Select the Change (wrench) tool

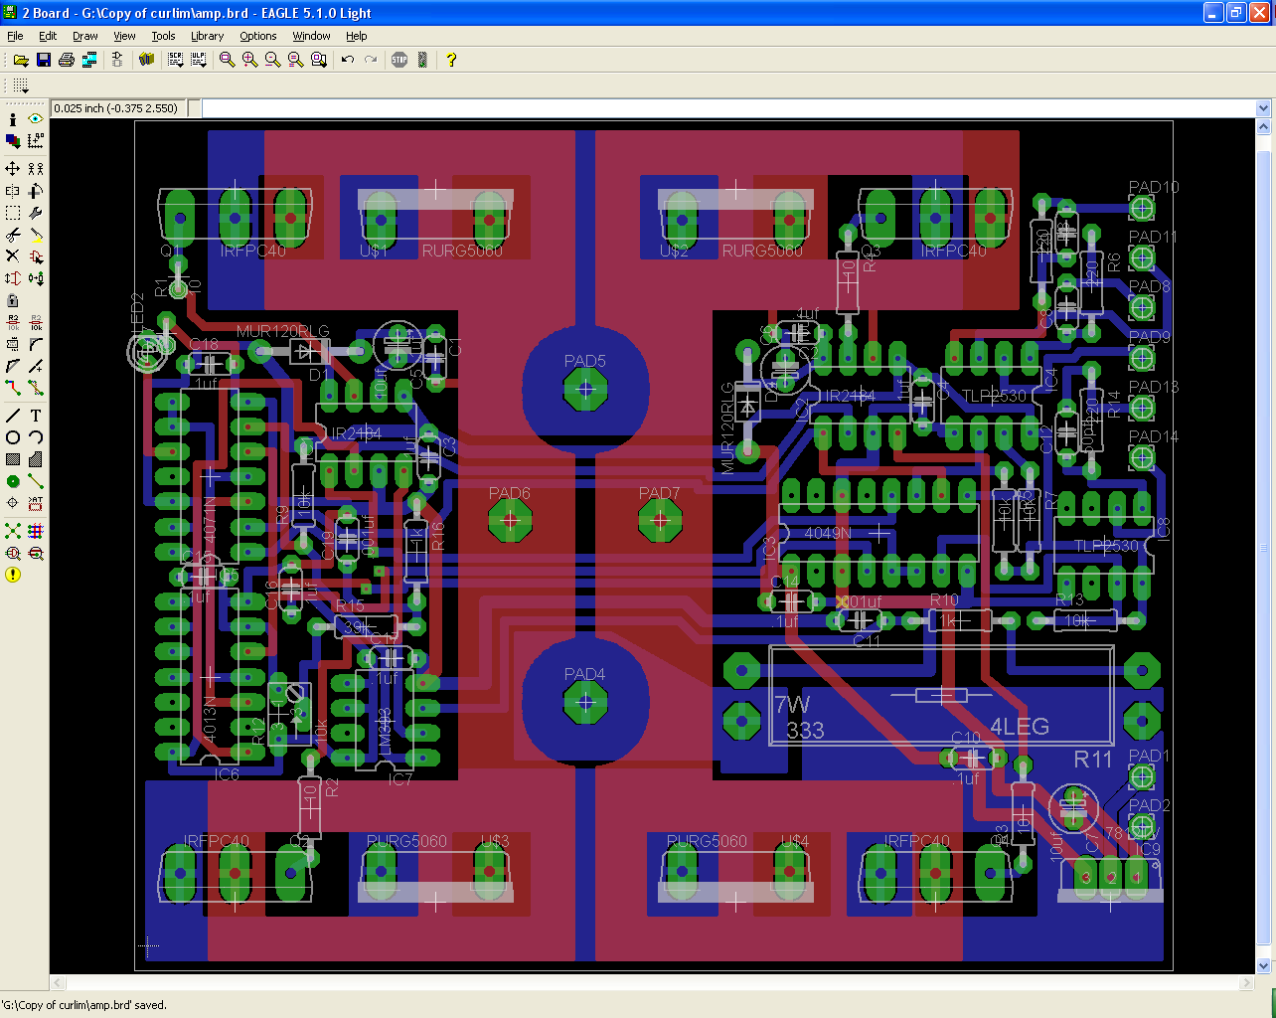(x=36, y=213)
